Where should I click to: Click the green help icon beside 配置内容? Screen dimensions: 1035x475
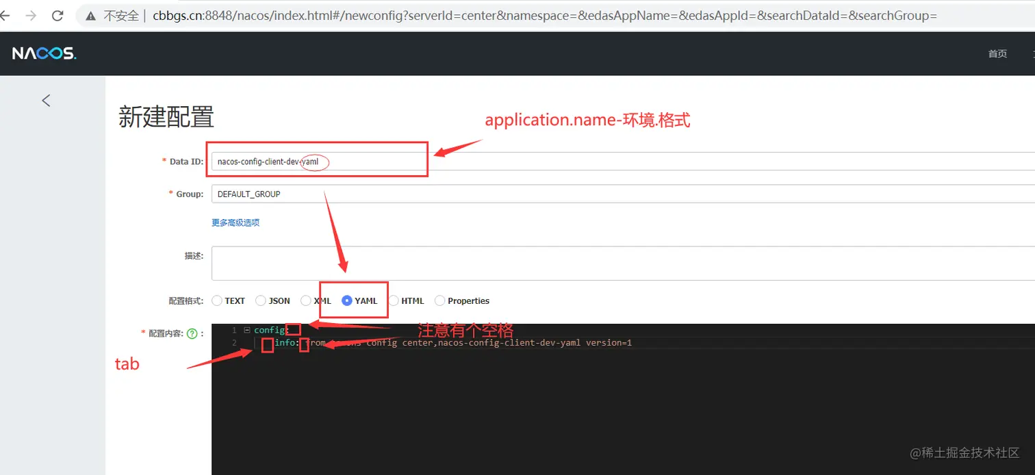192,333
